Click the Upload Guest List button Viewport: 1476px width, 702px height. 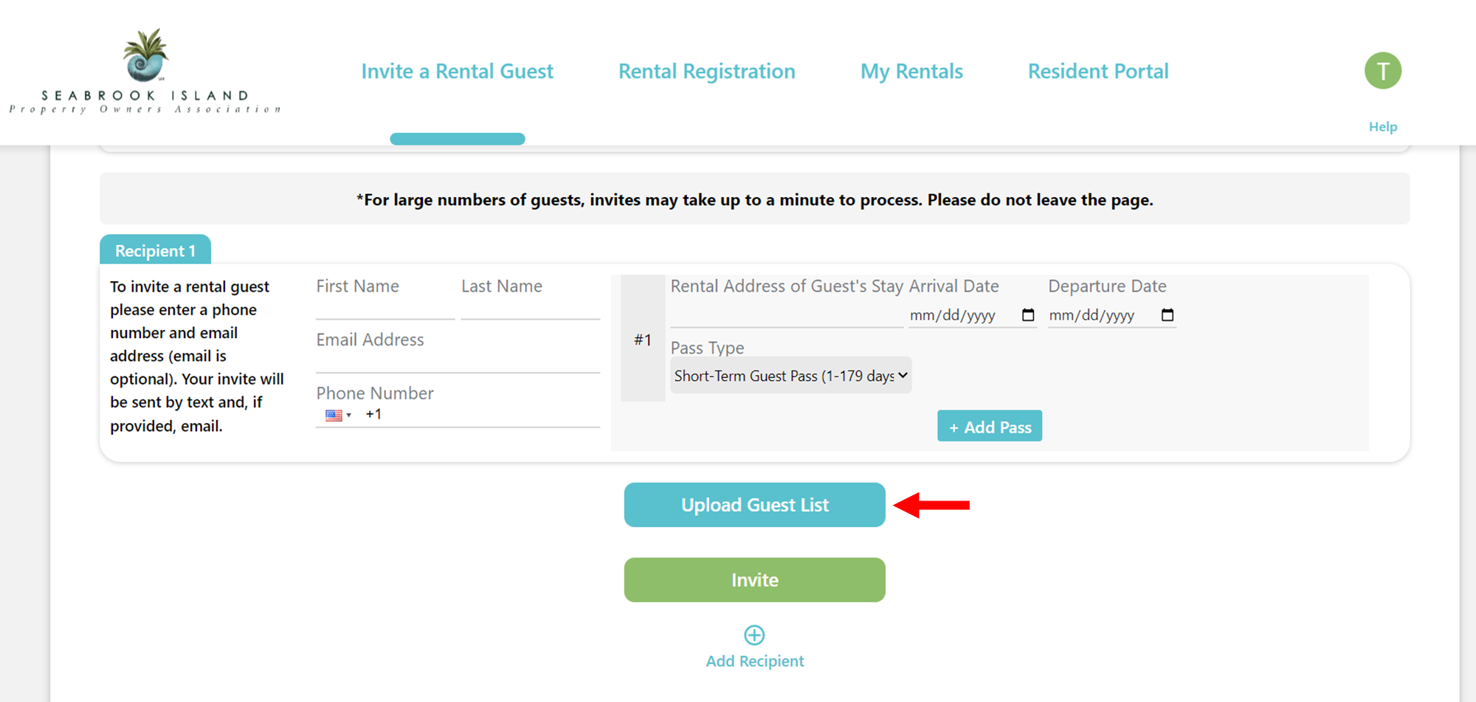754,505
